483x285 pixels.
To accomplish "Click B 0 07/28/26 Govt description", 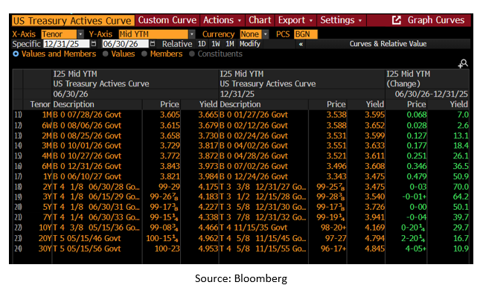I will point(87,115).
